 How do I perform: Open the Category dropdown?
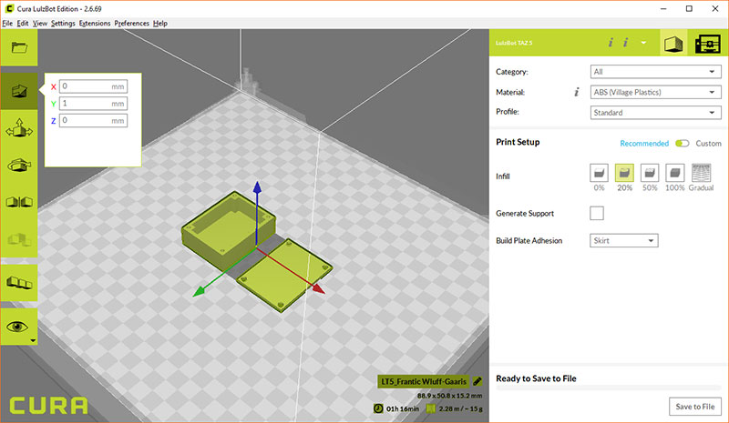(655, 72)
